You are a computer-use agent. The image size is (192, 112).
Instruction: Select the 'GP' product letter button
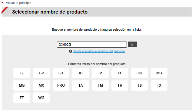[41, 73]
